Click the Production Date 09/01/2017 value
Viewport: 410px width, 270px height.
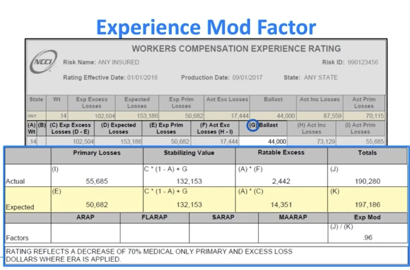(x=247, y=78)
